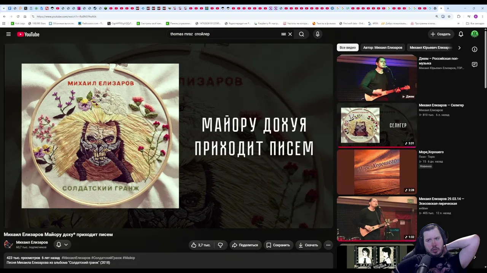Open the Raspberry Pi bookmark
This screenshot has height=273, width=487.
coord(266,24)
